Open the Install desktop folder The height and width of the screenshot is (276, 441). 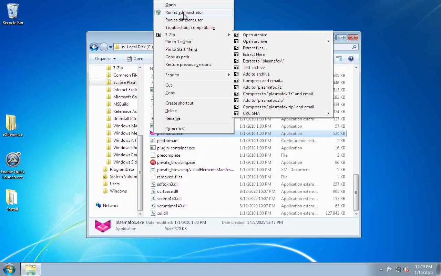[12, 200]
